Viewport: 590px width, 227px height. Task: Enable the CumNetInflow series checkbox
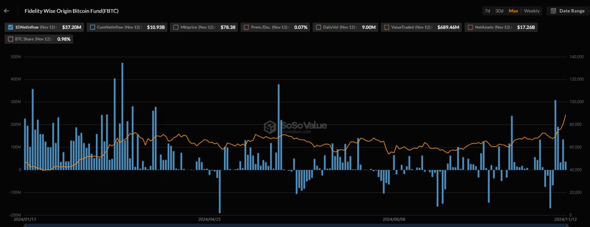(93, 28)
